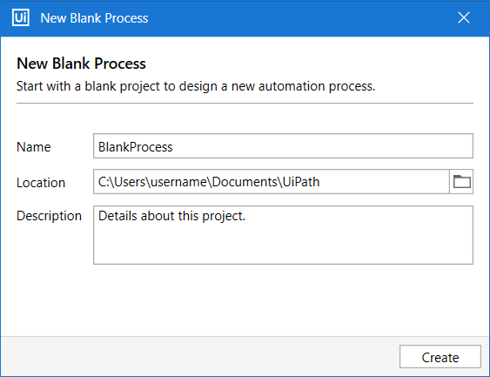Click the bold 'New Blank Process' heading
The width and height of the screenshot is (490, 377).
click(81, 64)
